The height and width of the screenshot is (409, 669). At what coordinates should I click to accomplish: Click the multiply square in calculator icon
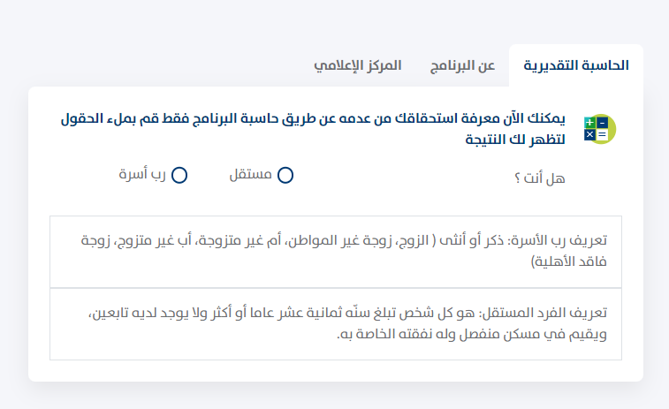589,135
